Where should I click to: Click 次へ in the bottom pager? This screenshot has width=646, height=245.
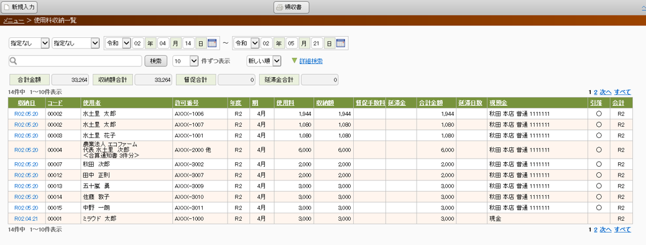(605, 229)
